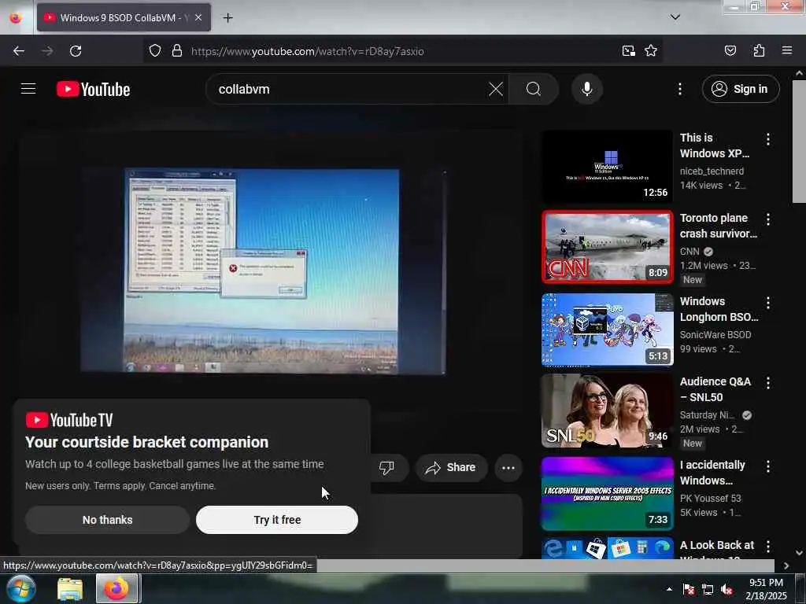
Task: Open File Explorer from the taskbar
Action: click(70, 589)
